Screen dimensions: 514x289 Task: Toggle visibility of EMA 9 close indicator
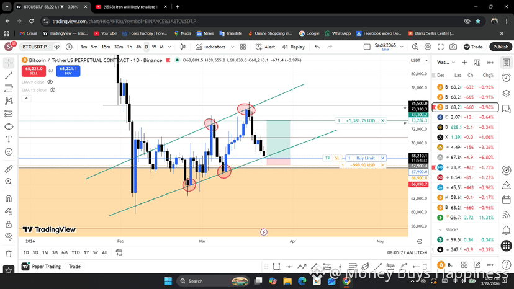click(50, 82)
